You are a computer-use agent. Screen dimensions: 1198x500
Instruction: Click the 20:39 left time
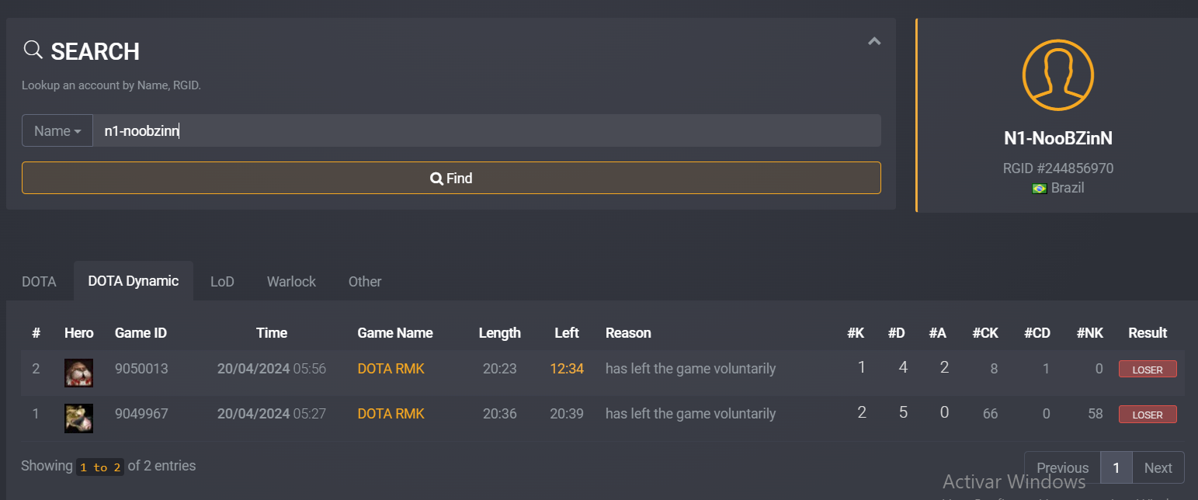click(567, 414)
